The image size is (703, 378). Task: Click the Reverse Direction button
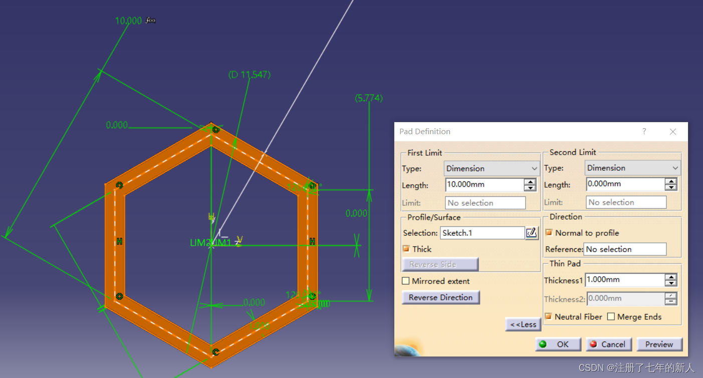pos(440,297)
